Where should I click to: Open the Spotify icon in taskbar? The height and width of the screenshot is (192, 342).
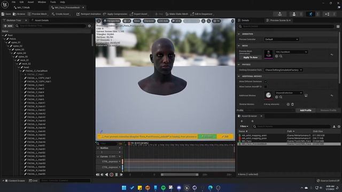tap(163, 188)
